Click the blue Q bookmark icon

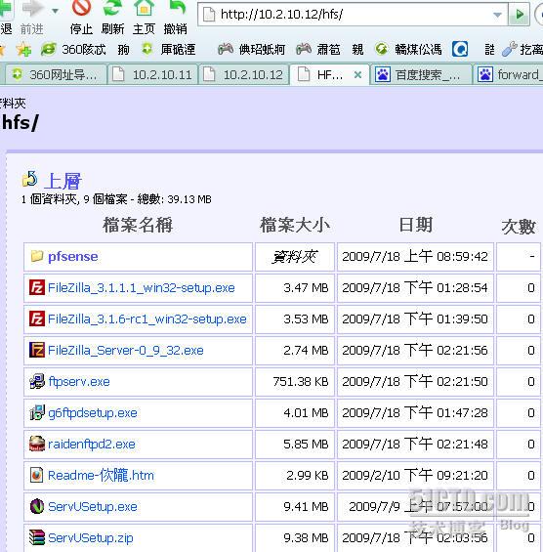point(460,49)
